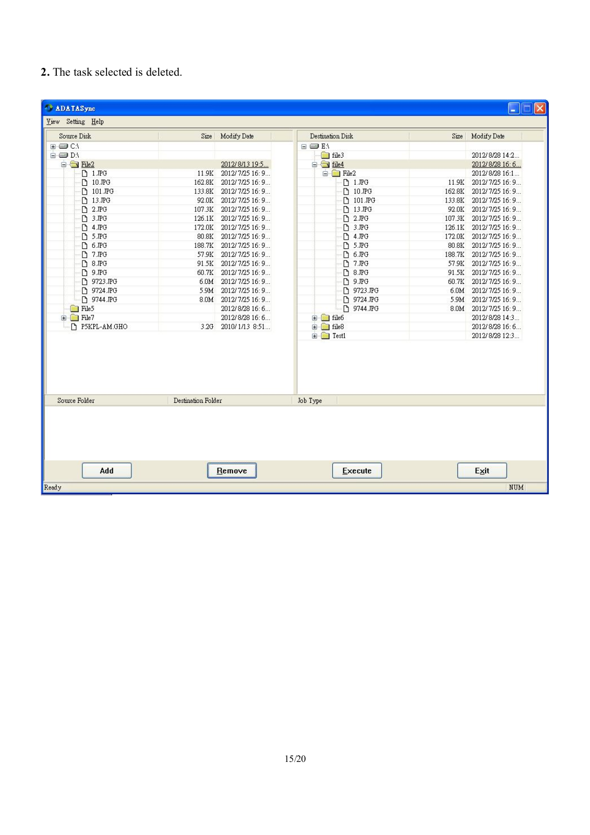Click the destination File2 folder icon
590x835 pixels.
coord(336,174)
